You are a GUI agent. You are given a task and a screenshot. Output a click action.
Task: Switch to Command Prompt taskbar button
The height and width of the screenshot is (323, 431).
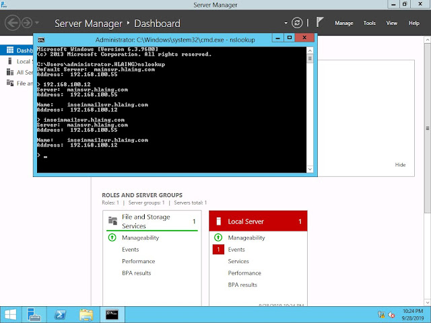coord(112,315)
